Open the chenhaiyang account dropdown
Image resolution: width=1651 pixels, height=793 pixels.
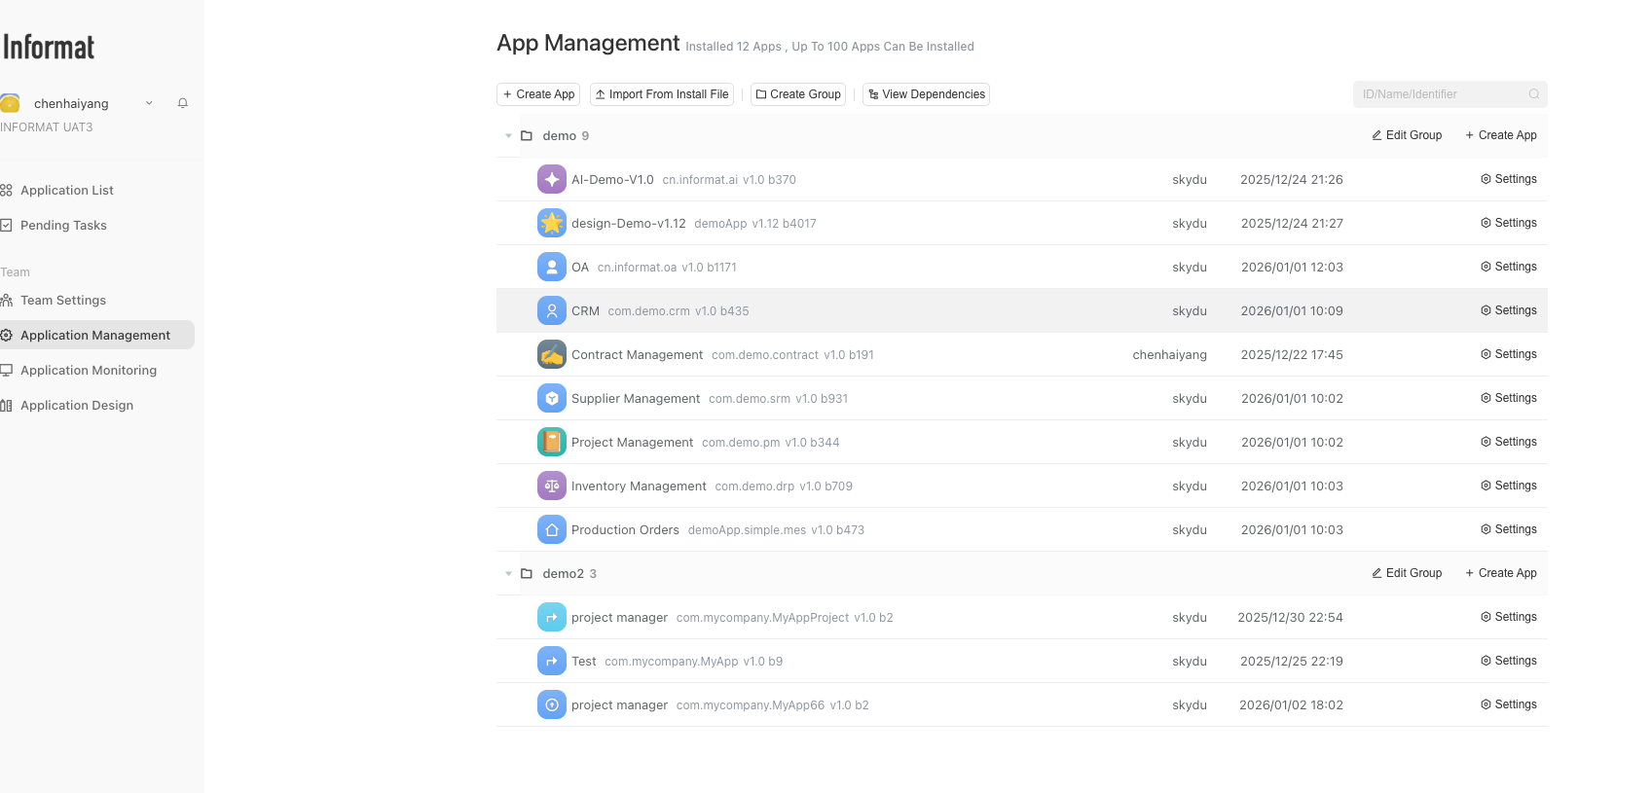149,103
